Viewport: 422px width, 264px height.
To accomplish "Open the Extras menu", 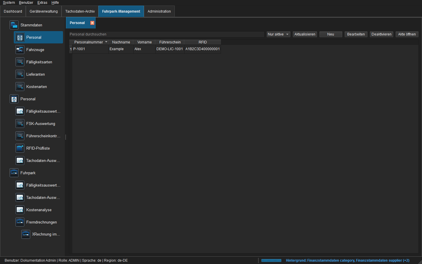I will coord(42,3).
